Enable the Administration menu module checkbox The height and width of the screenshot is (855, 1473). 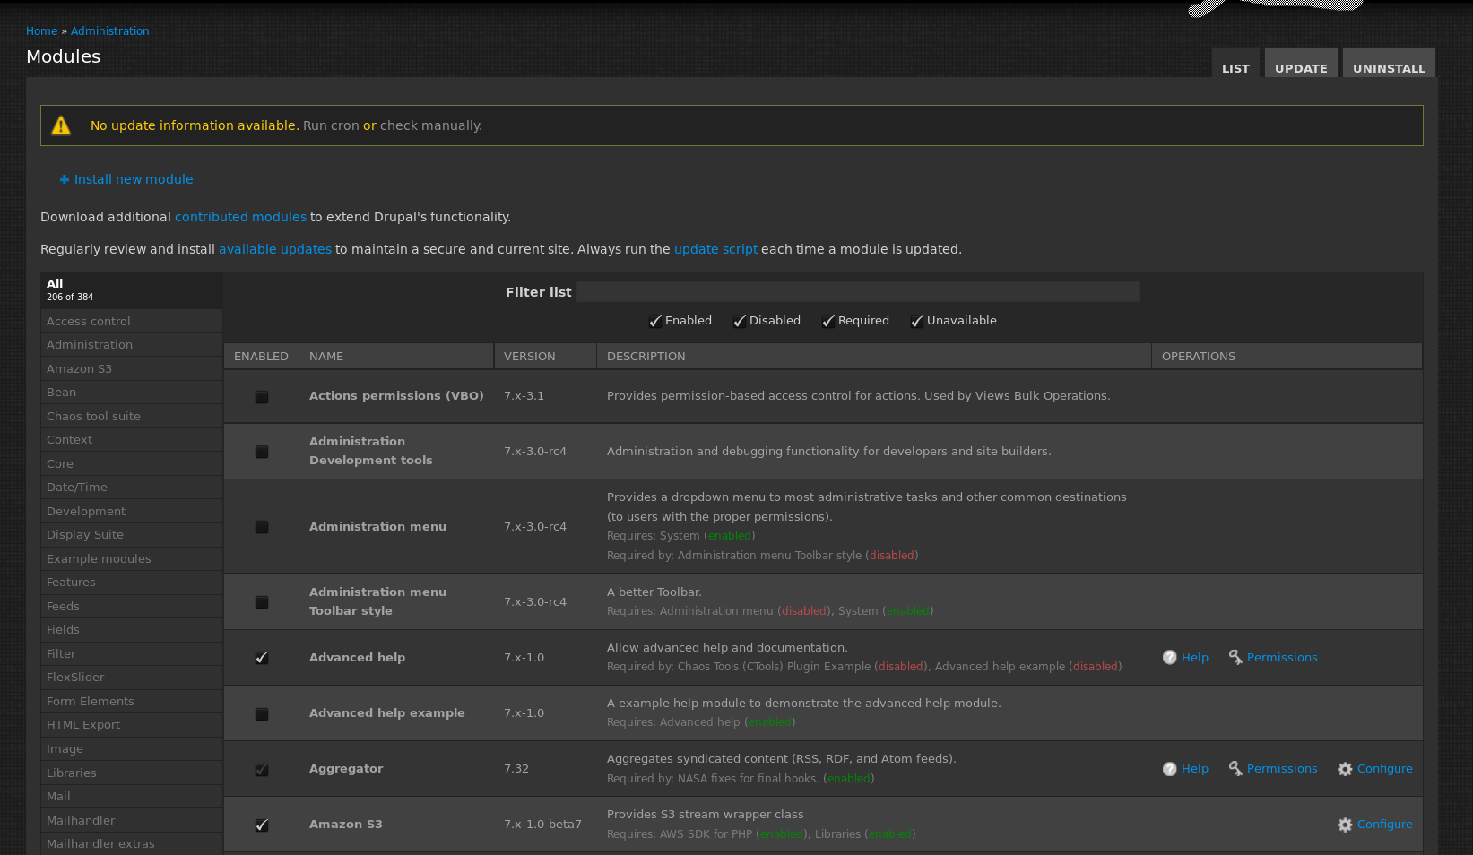coord(262,527)
